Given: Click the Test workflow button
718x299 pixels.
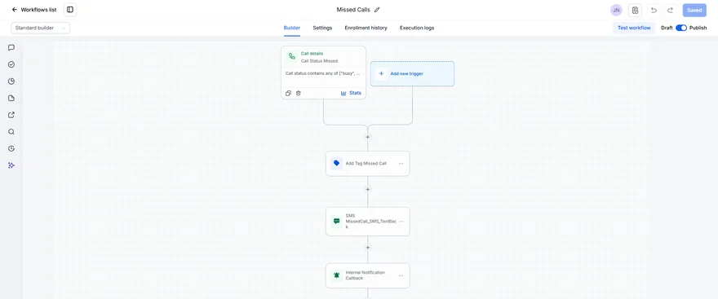Looking at the screenshot, I should pos(634,28).
